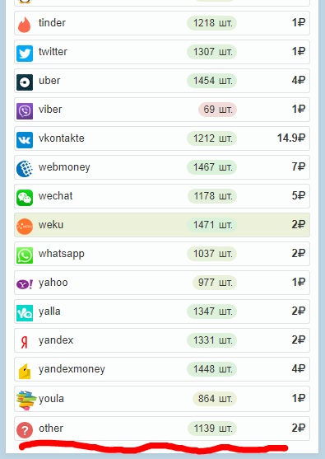325x459 pixels.
Task: Pick the WhatsApp icon
Action: 25,255
